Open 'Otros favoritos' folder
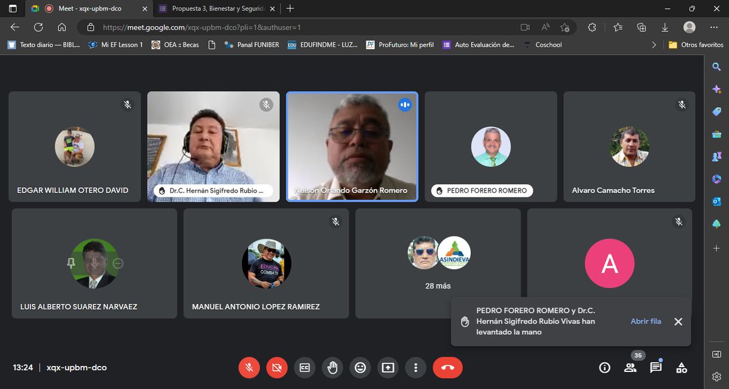This screenshot has width=729, height=389. 696,44
